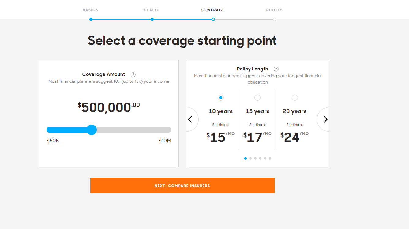Viewport: 409px width, 229px height.
Task: Click Next: Compare Insurers button
Action: [x=182, y=186]
